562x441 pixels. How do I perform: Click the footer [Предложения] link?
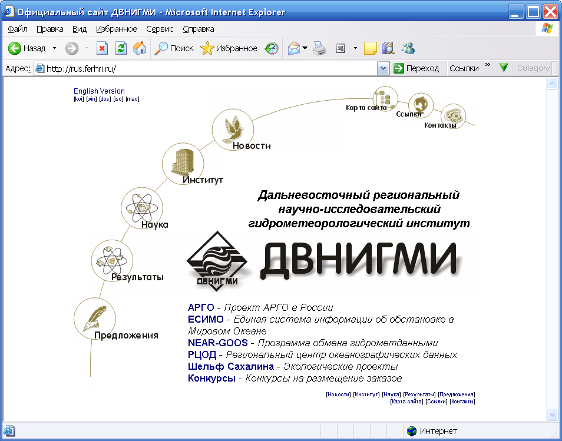pos(457,394)
